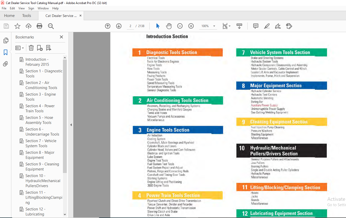
Task: Add a sticky note comment
Action: pyautogui.click(x=256, y=26)
